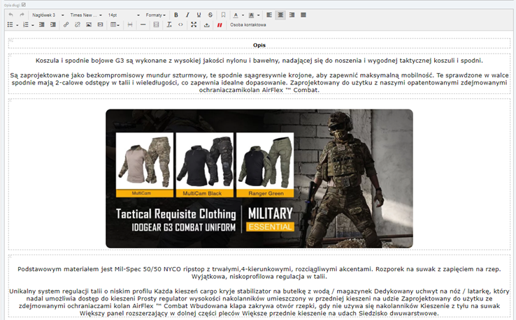This screenshot has height=320, width=516.
Task: Click paragraph starting "Koszula i spodnie bojowe G3"
Action: [259, 61]
